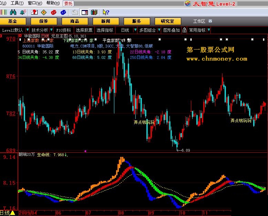Open the binoculars search tool
268x216 pixels.
pos(13,12)
